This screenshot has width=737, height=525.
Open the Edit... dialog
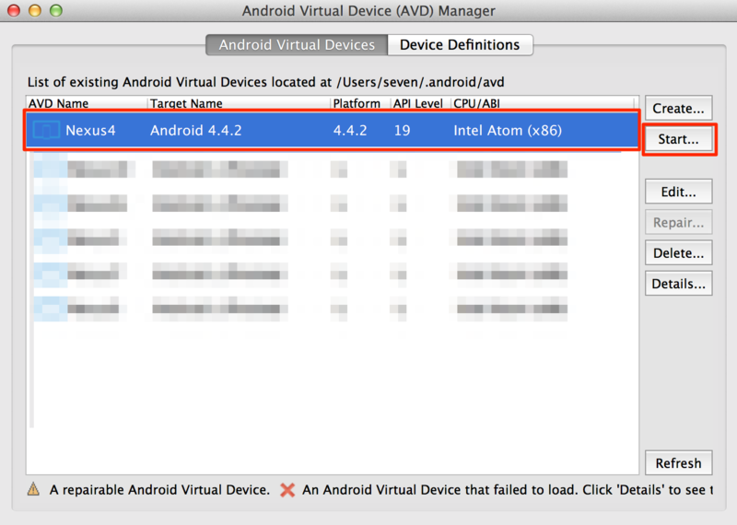coord(678,192)
